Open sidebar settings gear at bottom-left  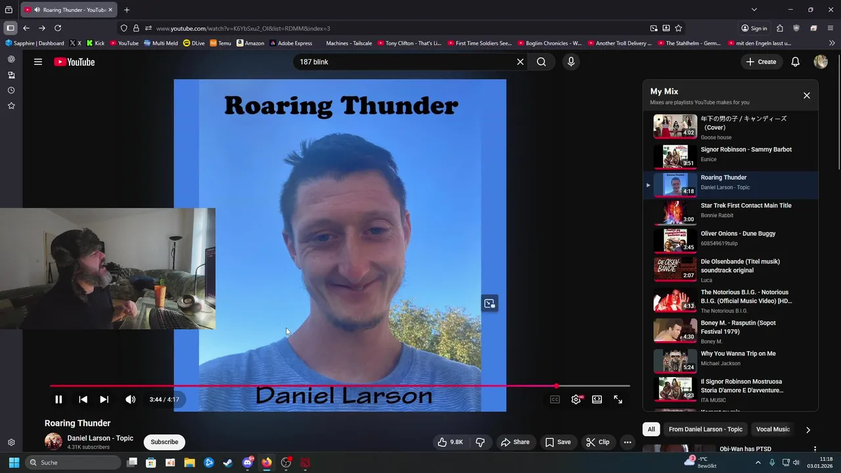pos(11,443)
